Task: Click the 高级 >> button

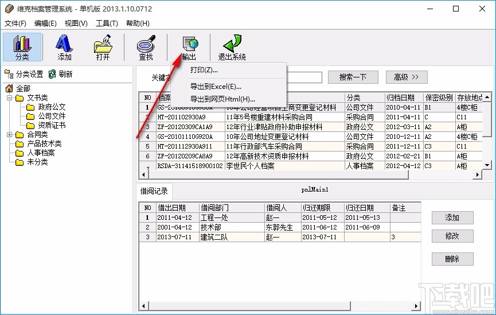Action: (407, 77)
